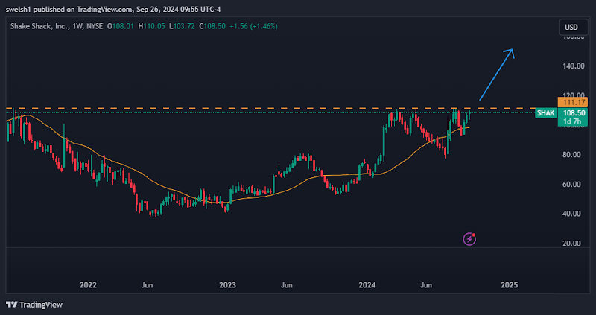596x315 pixels.
Task: Click the 2025 time axis label
Action: click(510, 285)
